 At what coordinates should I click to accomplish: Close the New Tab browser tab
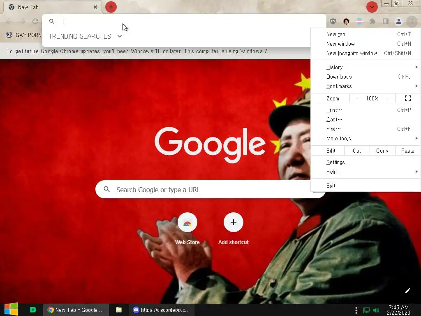pos(95,7)
